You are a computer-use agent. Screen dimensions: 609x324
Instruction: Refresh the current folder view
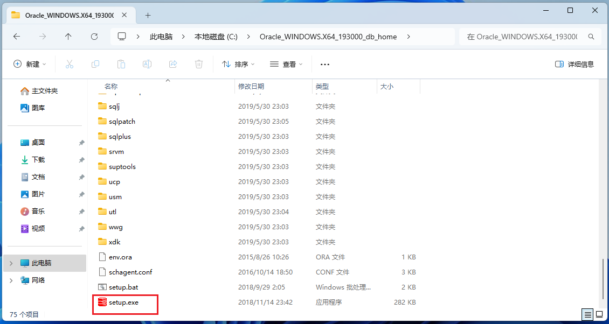94,37
